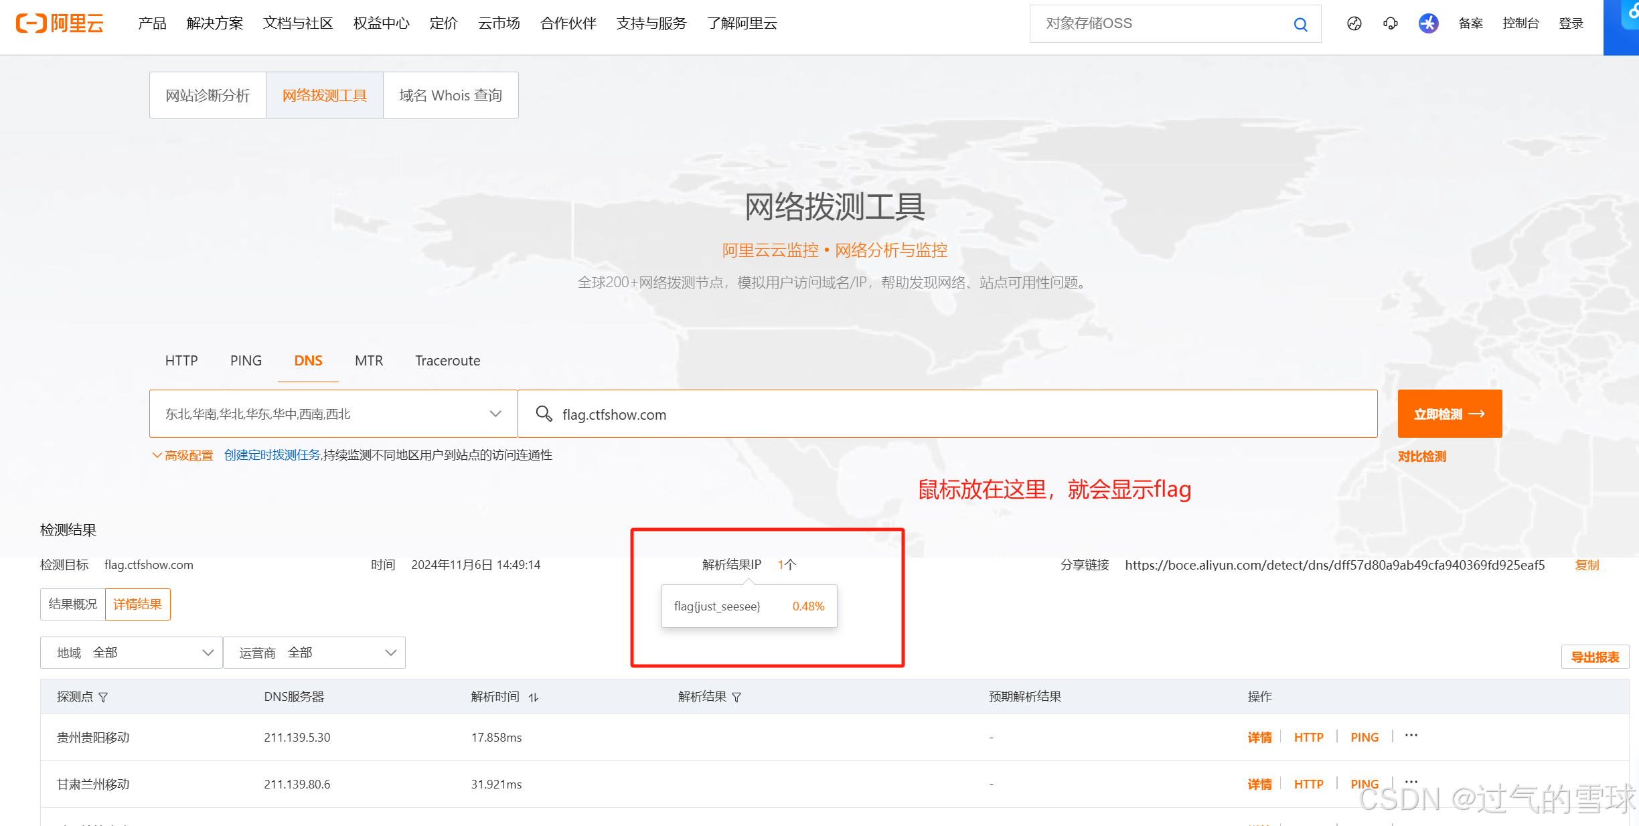The height and width of the screenshot is (826, 1639).
Task: Open the user avatar icon menu
Action: pos(1428,23)
